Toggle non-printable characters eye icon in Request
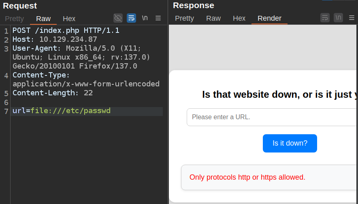 (x=118, y=18)
